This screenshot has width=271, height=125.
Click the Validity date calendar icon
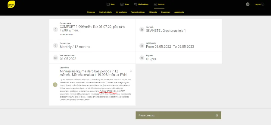pos(142,46)
